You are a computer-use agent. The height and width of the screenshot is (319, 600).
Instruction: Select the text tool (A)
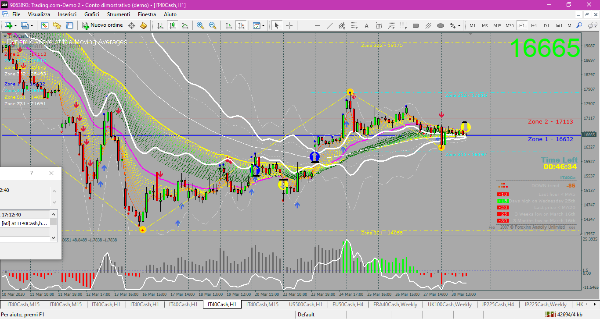pos(367,25)
